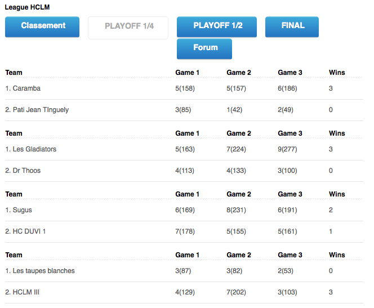The width and height of the screenshot is (374, 308).
Task: Click the Forum button
Action: point(204,48)
